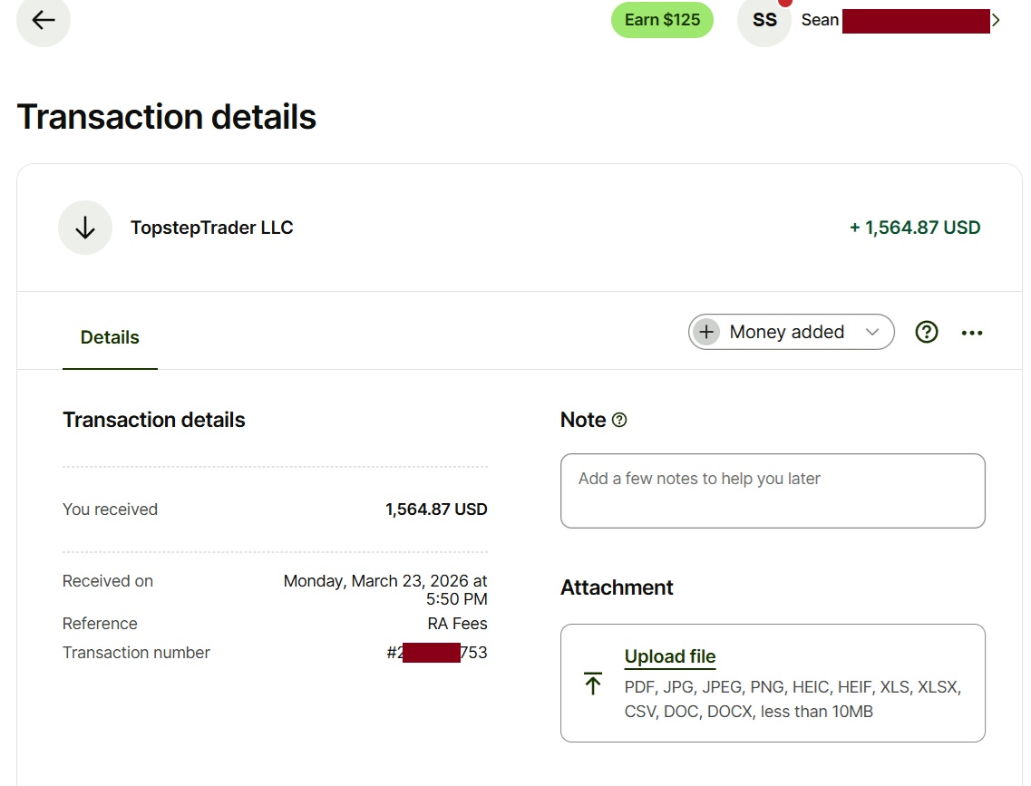Screen dimensions: 1031x786
Task: Click the Upload file link
Action: pos(670,656)
